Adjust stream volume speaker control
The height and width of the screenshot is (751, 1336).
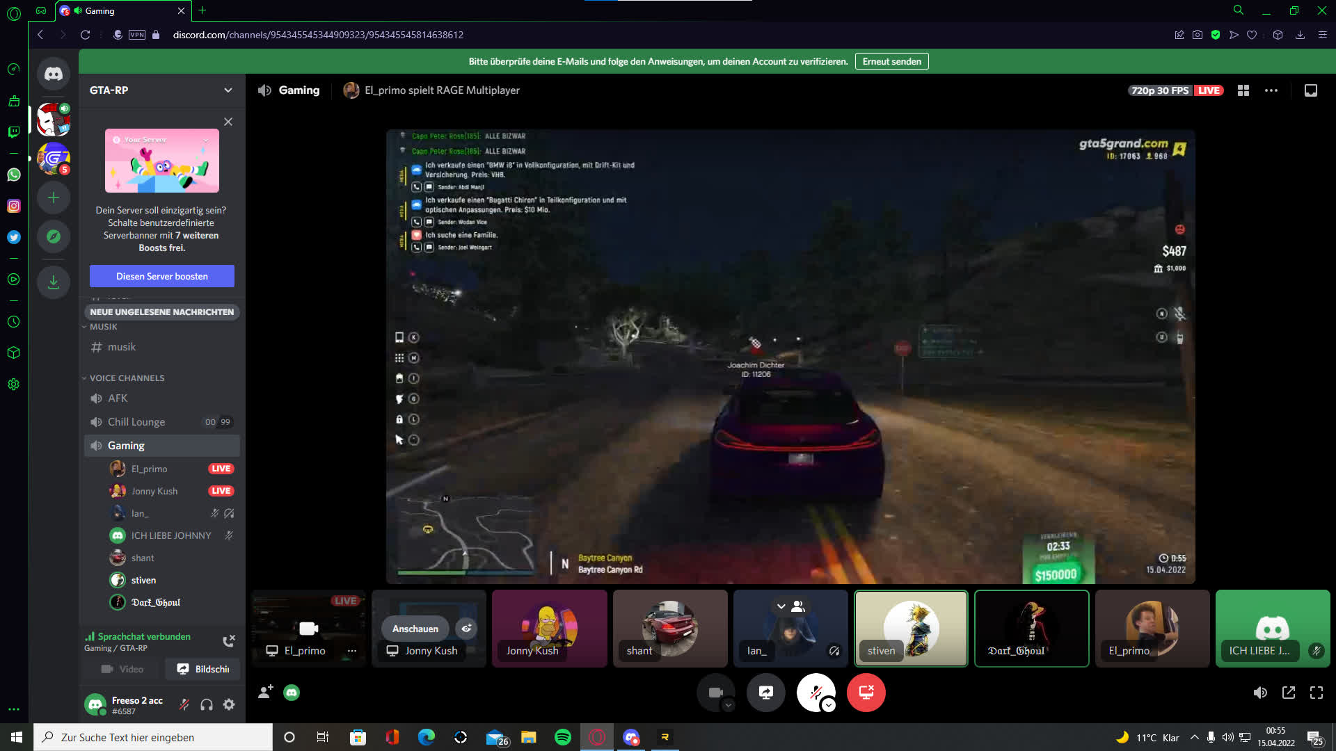pyautogui.click(x=1260, y=693)
